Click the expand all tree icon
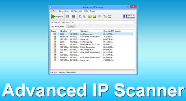Image resolution: width=186 pixels, height=101 pixels. click(105, 16)
